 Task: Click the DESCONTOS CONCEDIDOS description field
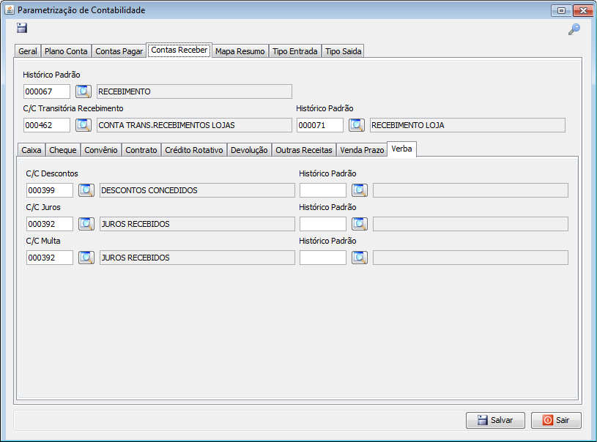pyautogui.click(x=197, y=190)
